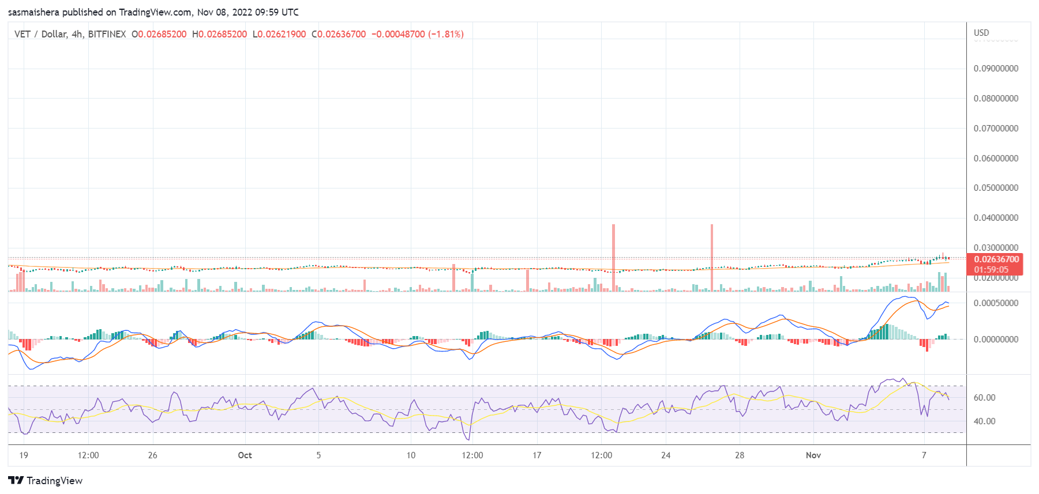1039x494 pixels.
Task: Click the low value L0.02621900
Action: click(279, 34)
